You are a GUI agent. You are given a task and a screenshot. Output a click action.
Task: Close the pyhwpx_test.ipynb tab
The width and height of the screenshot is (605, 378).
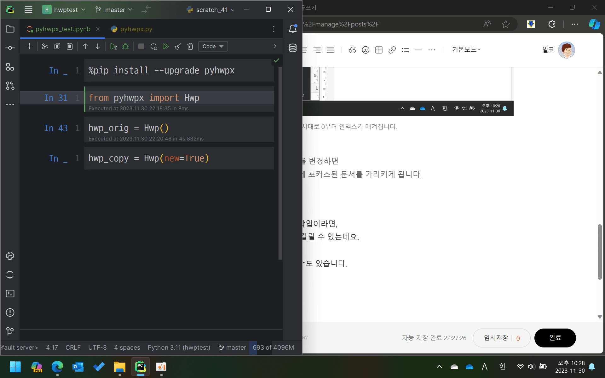tap(98, 29)
